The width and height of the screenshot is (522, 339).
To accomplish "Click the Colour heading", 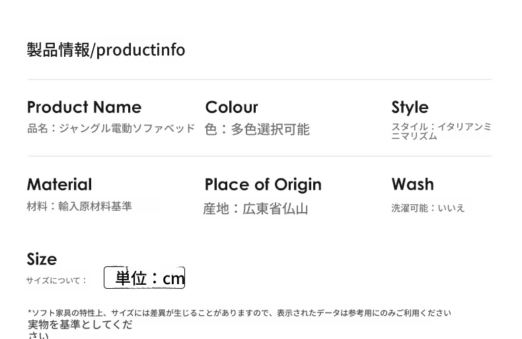I will coord(231,107).
